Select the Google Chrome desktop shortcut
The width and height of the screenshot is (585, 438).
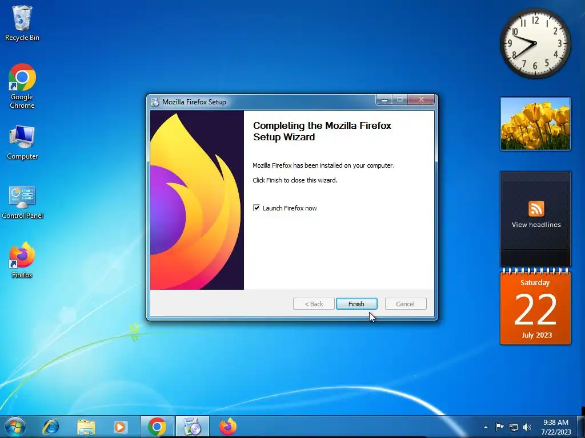tap(22, 86)
